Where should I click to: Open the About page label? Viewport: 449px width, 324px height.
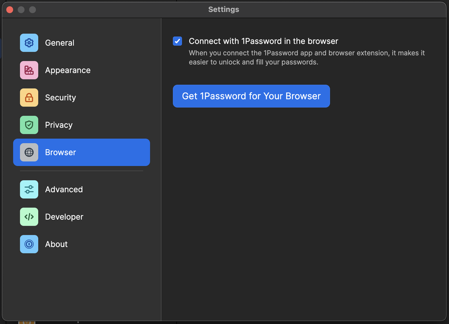coord(57,244)
